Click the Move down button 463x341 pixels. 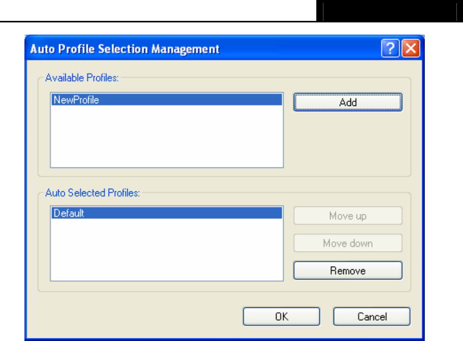[348, 243]
